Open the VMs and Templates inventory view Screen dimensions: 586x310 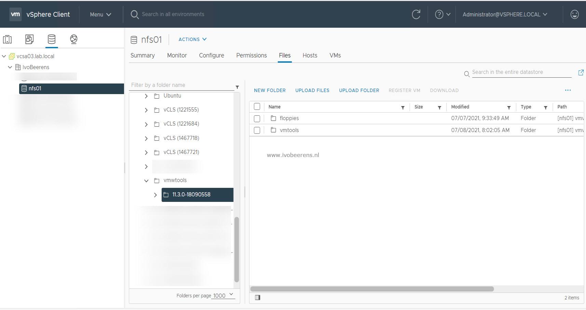[x=29, y=39]
